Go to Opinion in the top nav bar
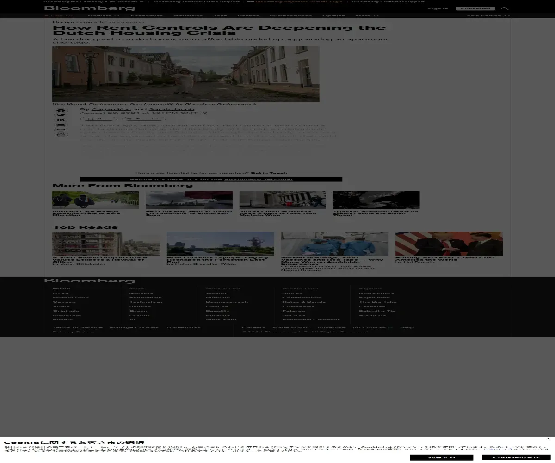Screen dimensions: 555x463 pyautogui.click(x=334, y=16)
